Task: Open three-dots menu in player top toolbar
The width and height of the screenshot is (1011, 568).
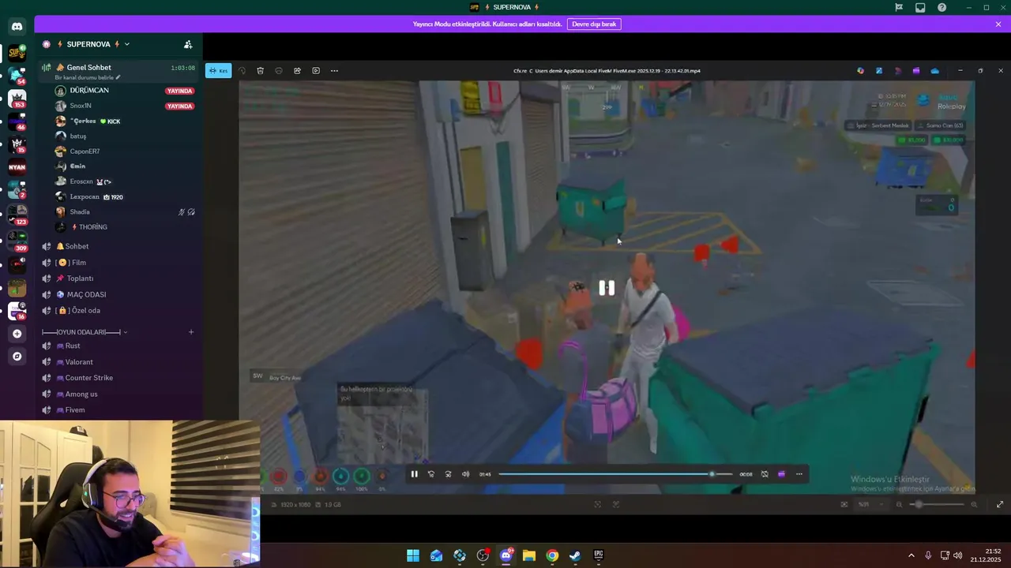Action: [x=334, y=71]
